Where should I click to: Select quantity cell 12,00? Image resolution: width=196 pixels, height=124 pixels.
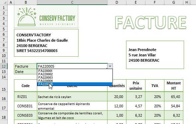[x=117, y=106]
